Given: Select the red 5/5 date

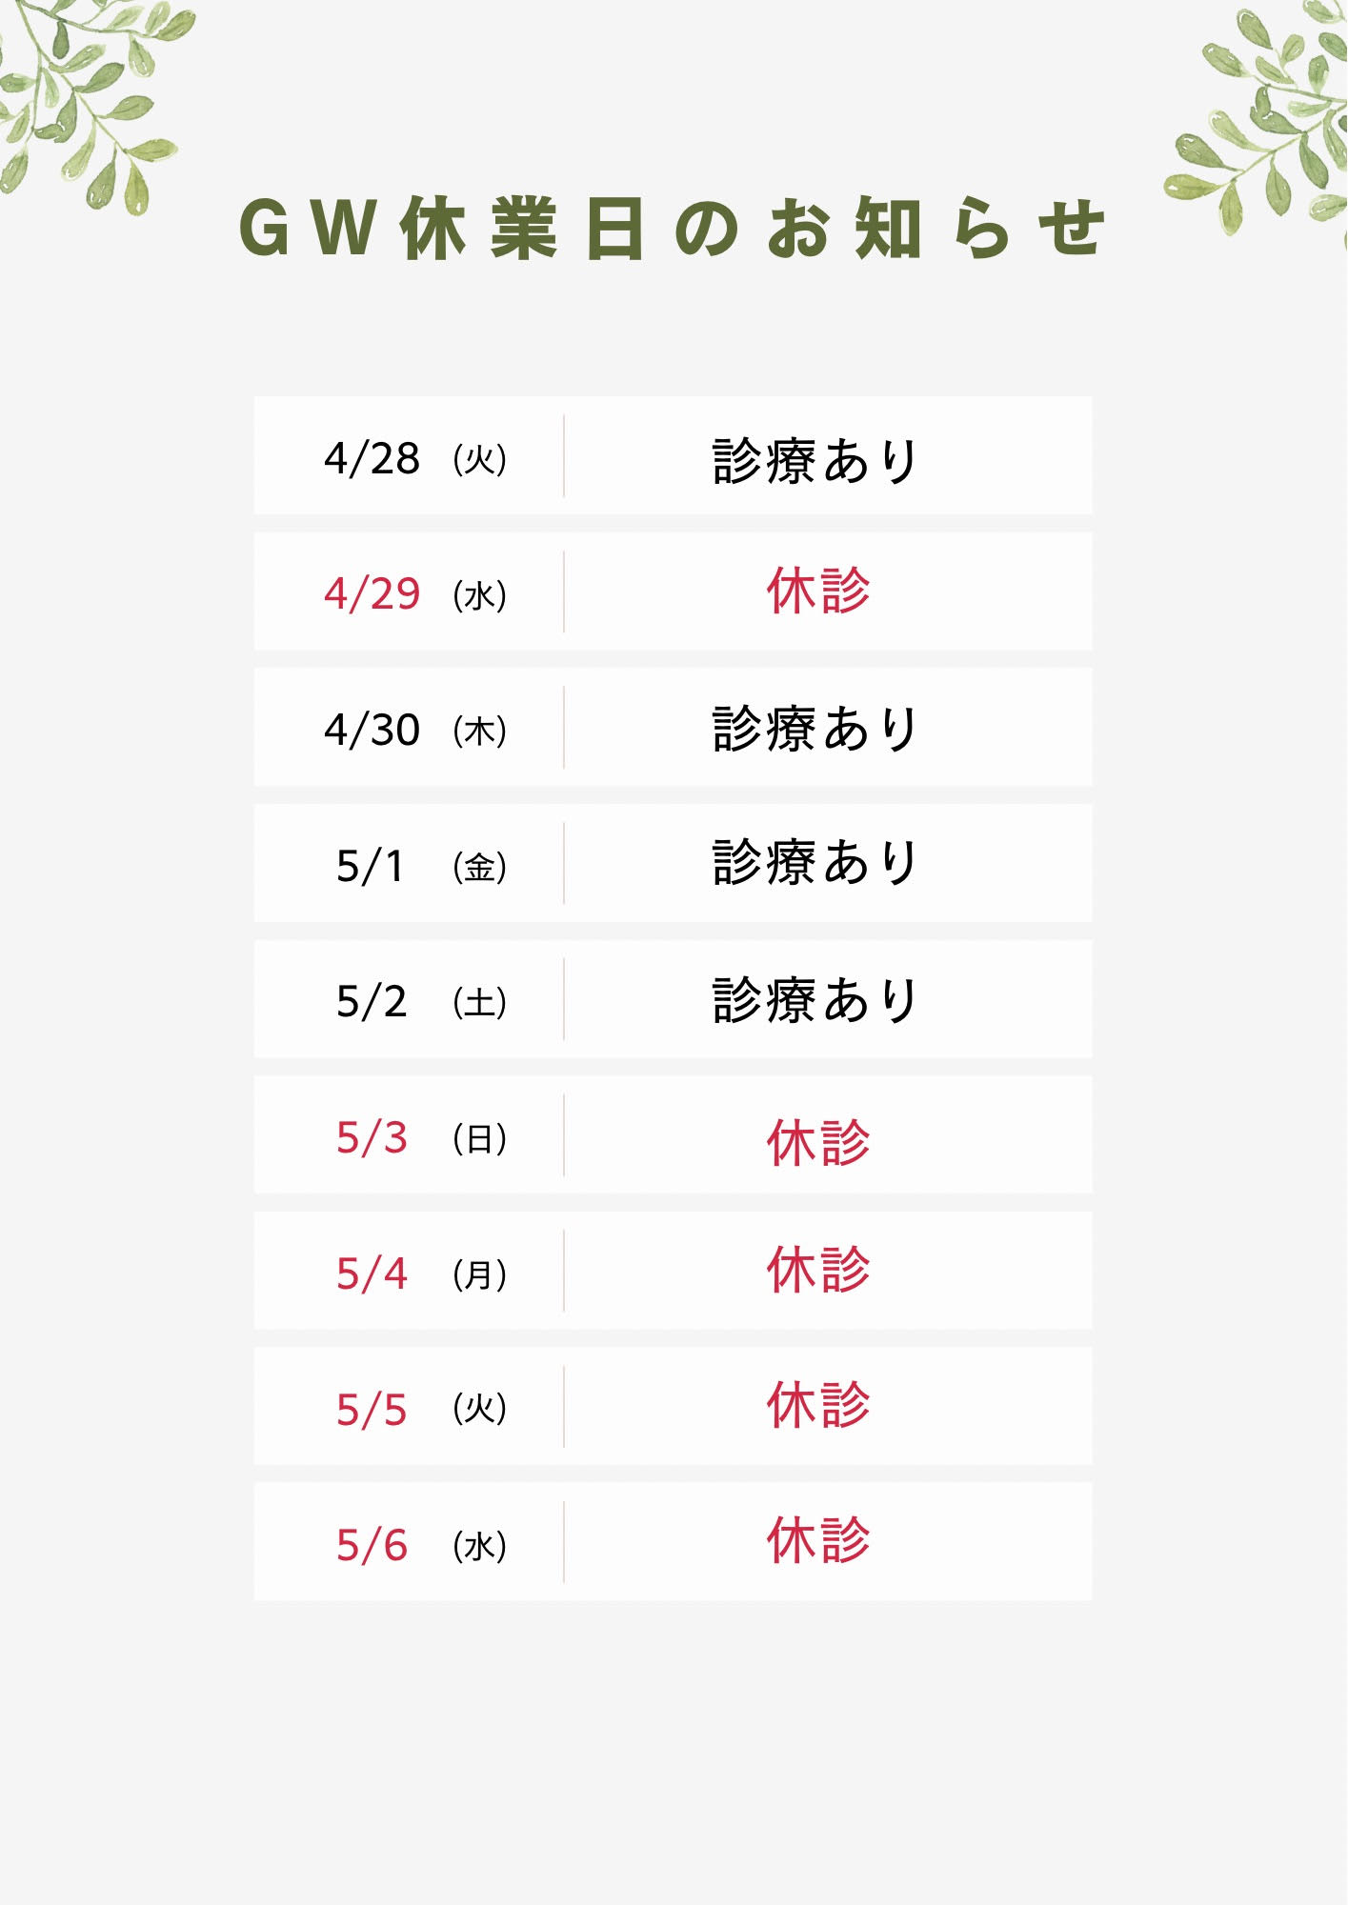Looking at the screenshot, I should tap(372, 1411).
